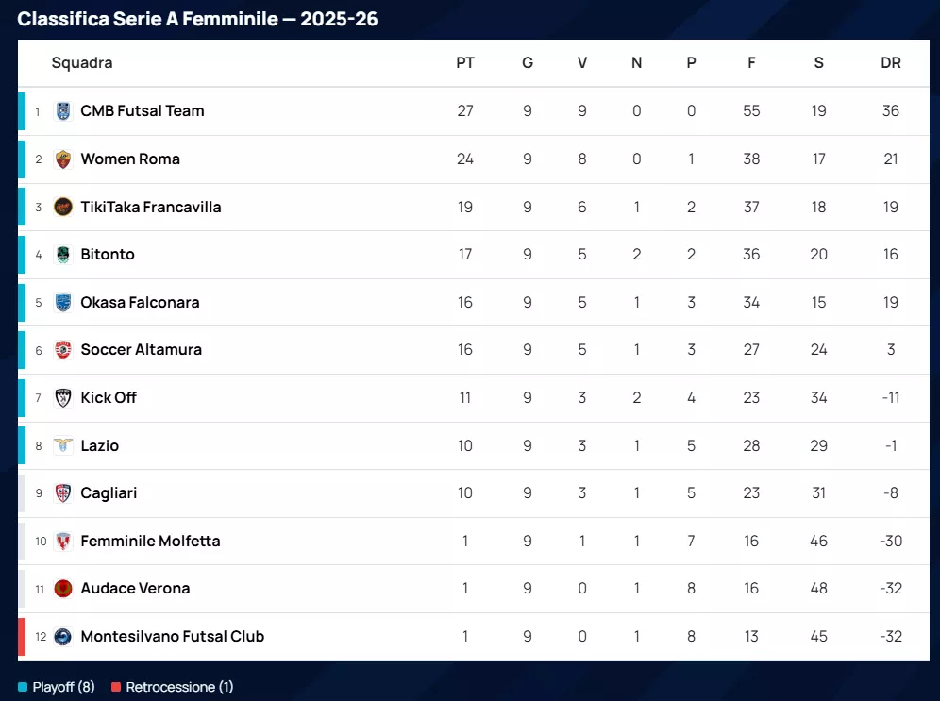The width and height of the screenshot is (940, 701).
Task: Click the blue Playoff legend swatch
Action: click(23, 687)
